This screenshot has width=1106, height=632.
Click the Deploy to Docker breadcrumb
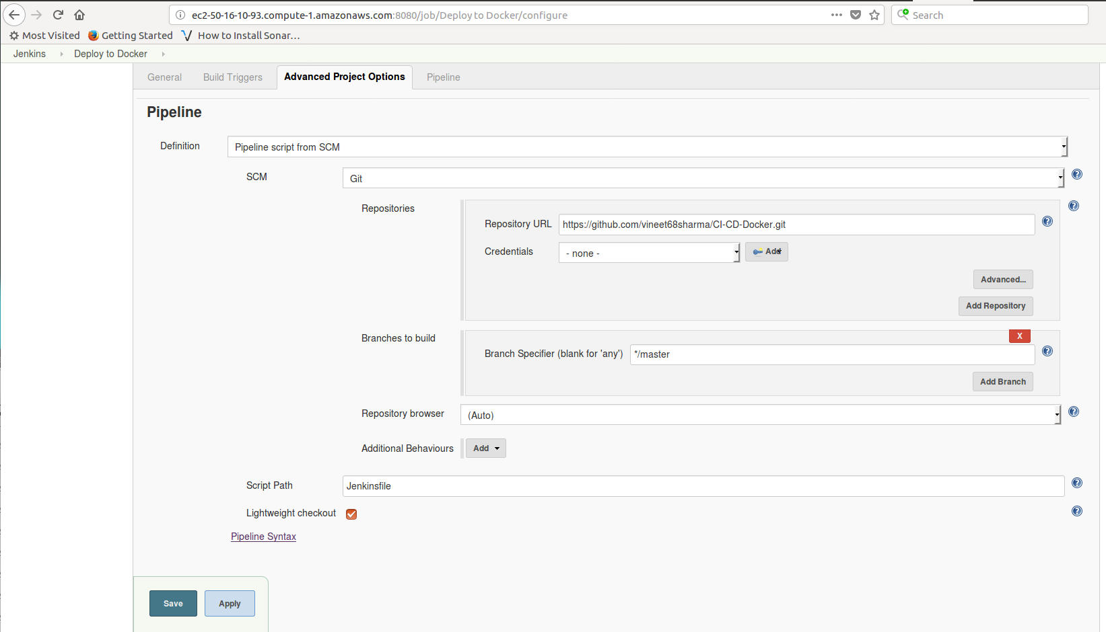pos(110,54)
